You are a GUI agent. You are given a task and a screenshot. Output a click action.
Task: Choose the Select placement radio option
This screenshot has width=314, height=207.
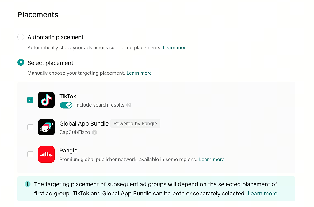click(x=21, y=62)
